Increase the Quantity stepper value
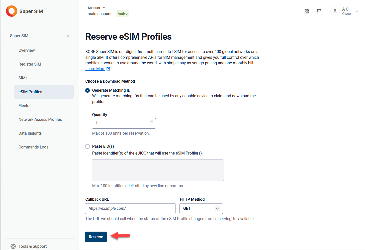365x250 pixels. pos(152,121)
